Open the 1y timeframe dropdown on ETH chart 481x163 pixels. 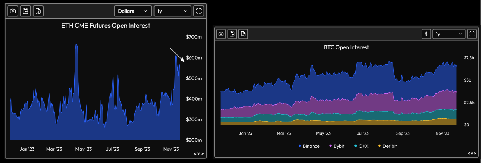tap(172, 11)
